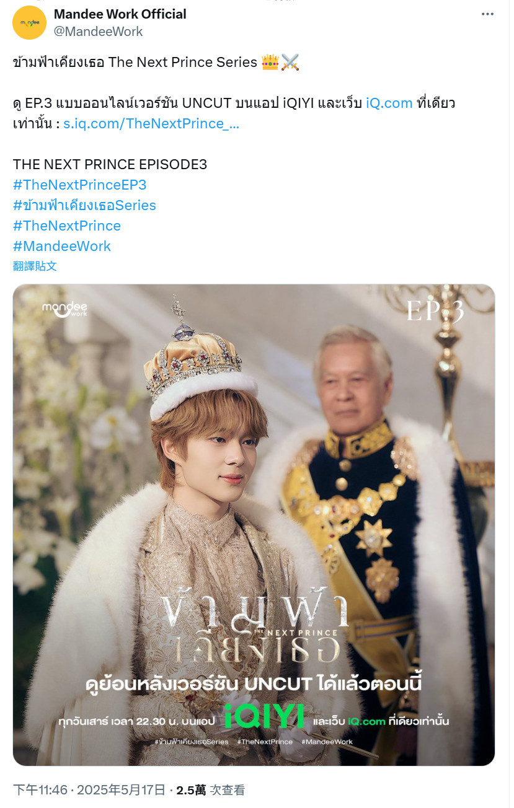Select the #TheNextPrince hashtag
The height and width of the screenshot is (808, 514).
(x=67, y=226)
